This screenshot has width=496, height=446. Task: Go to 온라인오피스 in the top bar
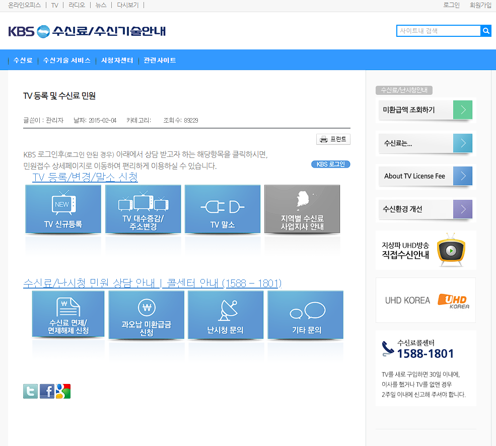tap(24, 5)
